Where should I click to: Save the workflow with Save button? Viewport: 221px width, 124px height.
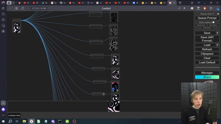point(205,33)
